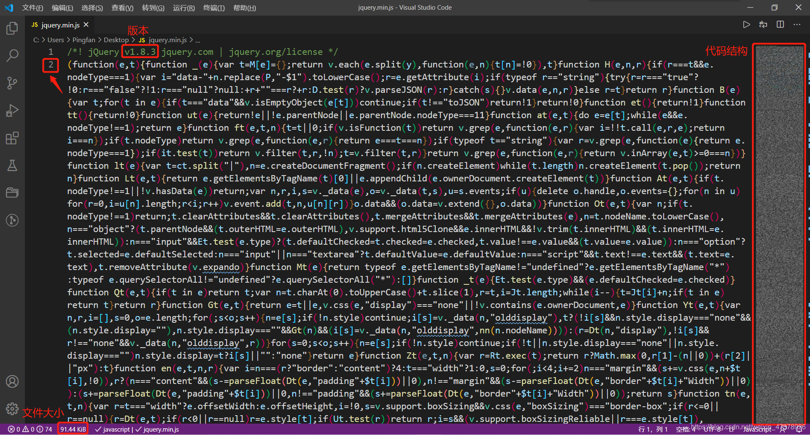Image resolution: width=810 pixels, height=435 pixels.
Task: Open notifications bell in status bar
Action: click(x=799, y=429)
